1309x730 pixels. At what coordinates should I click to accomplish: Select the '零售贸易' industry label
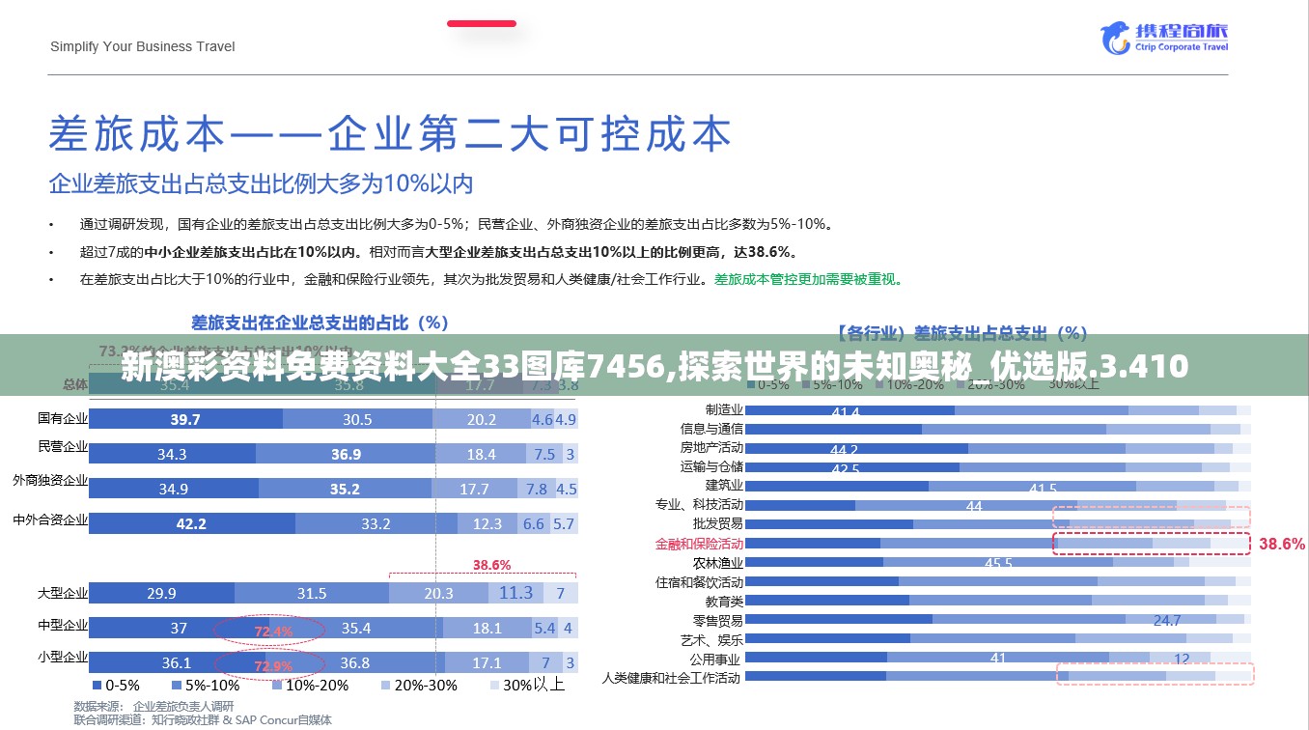(x=718, y=620)
